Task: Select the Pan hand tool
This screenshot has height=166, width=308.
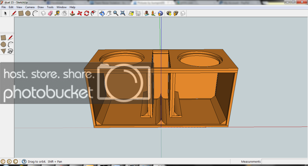Action: pos(109,13)
